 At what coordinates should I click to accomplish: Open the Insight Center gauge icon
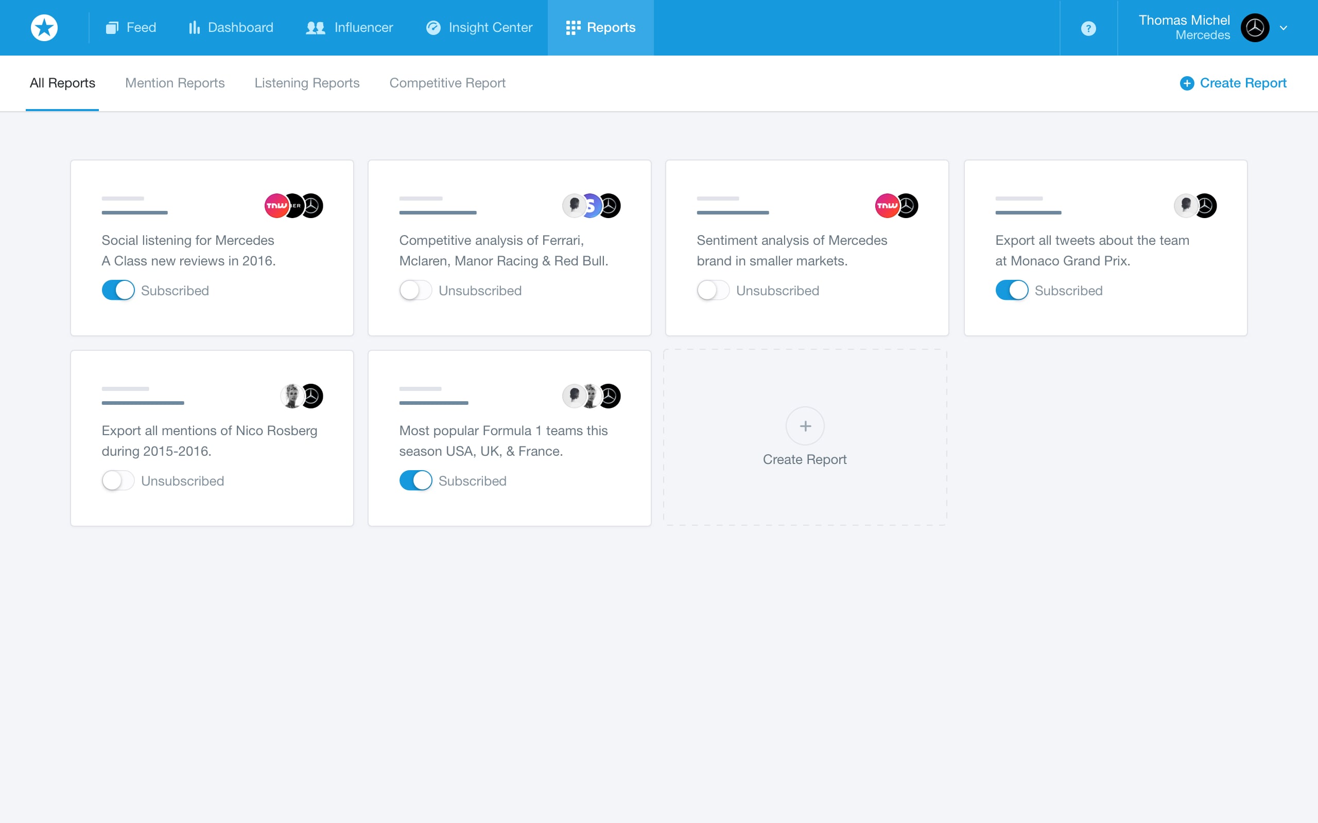tap(433, 28)
